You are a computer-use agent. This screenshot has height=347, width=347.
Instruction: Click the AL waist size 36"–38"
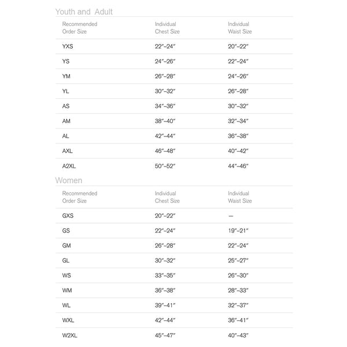click(x=238, y=136)
